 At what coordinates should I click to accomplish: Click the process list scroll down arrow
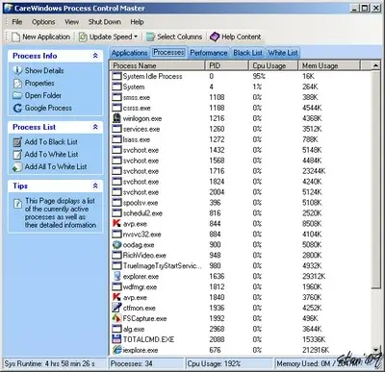pyautogui.click(x=375, y=350)
